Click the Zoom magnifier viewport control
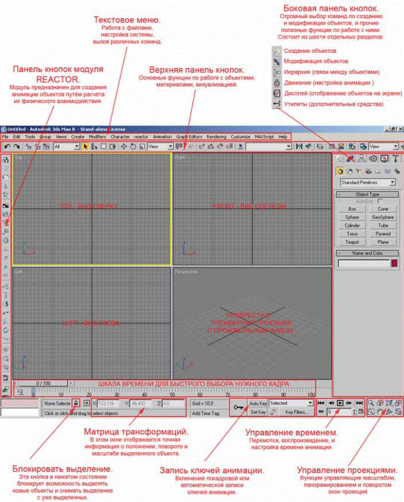404x502 pixels. pyautogui.click(x=371, y=403)
